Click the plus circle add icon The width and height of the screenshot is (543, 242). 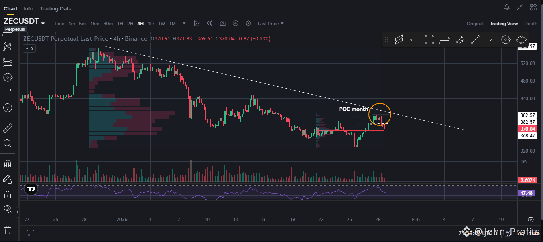point(236,24)
